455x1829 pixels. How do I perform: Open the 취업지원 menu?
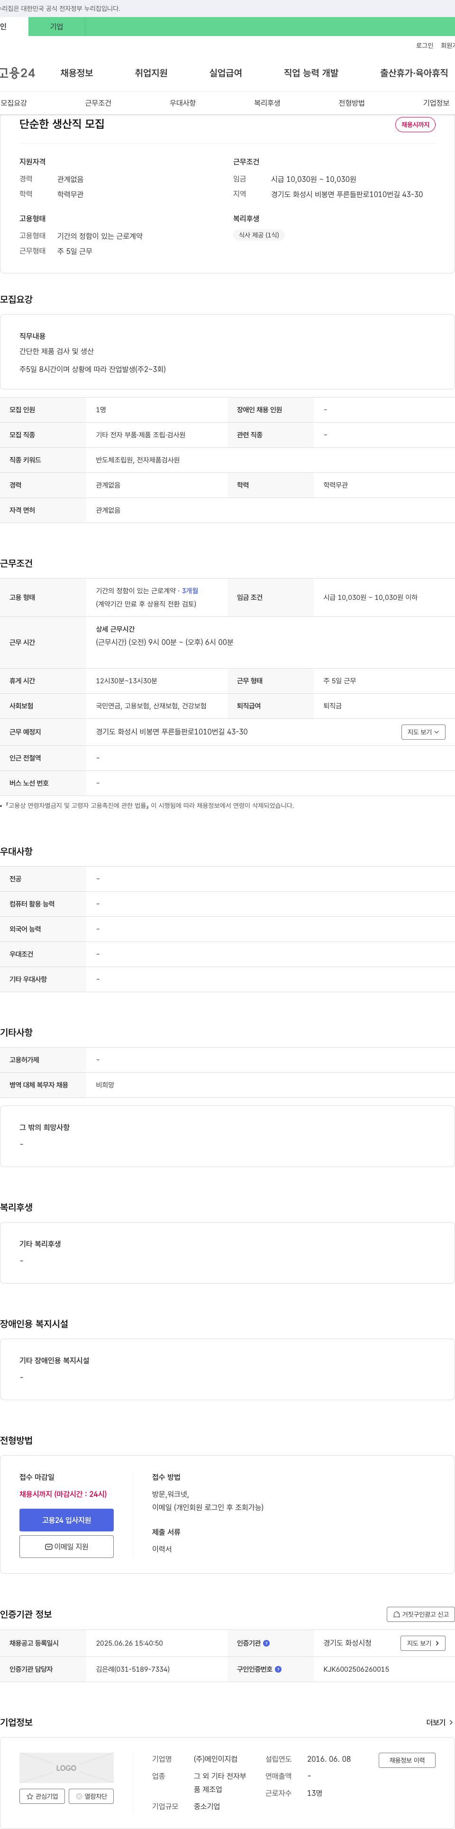click(151, 73)
